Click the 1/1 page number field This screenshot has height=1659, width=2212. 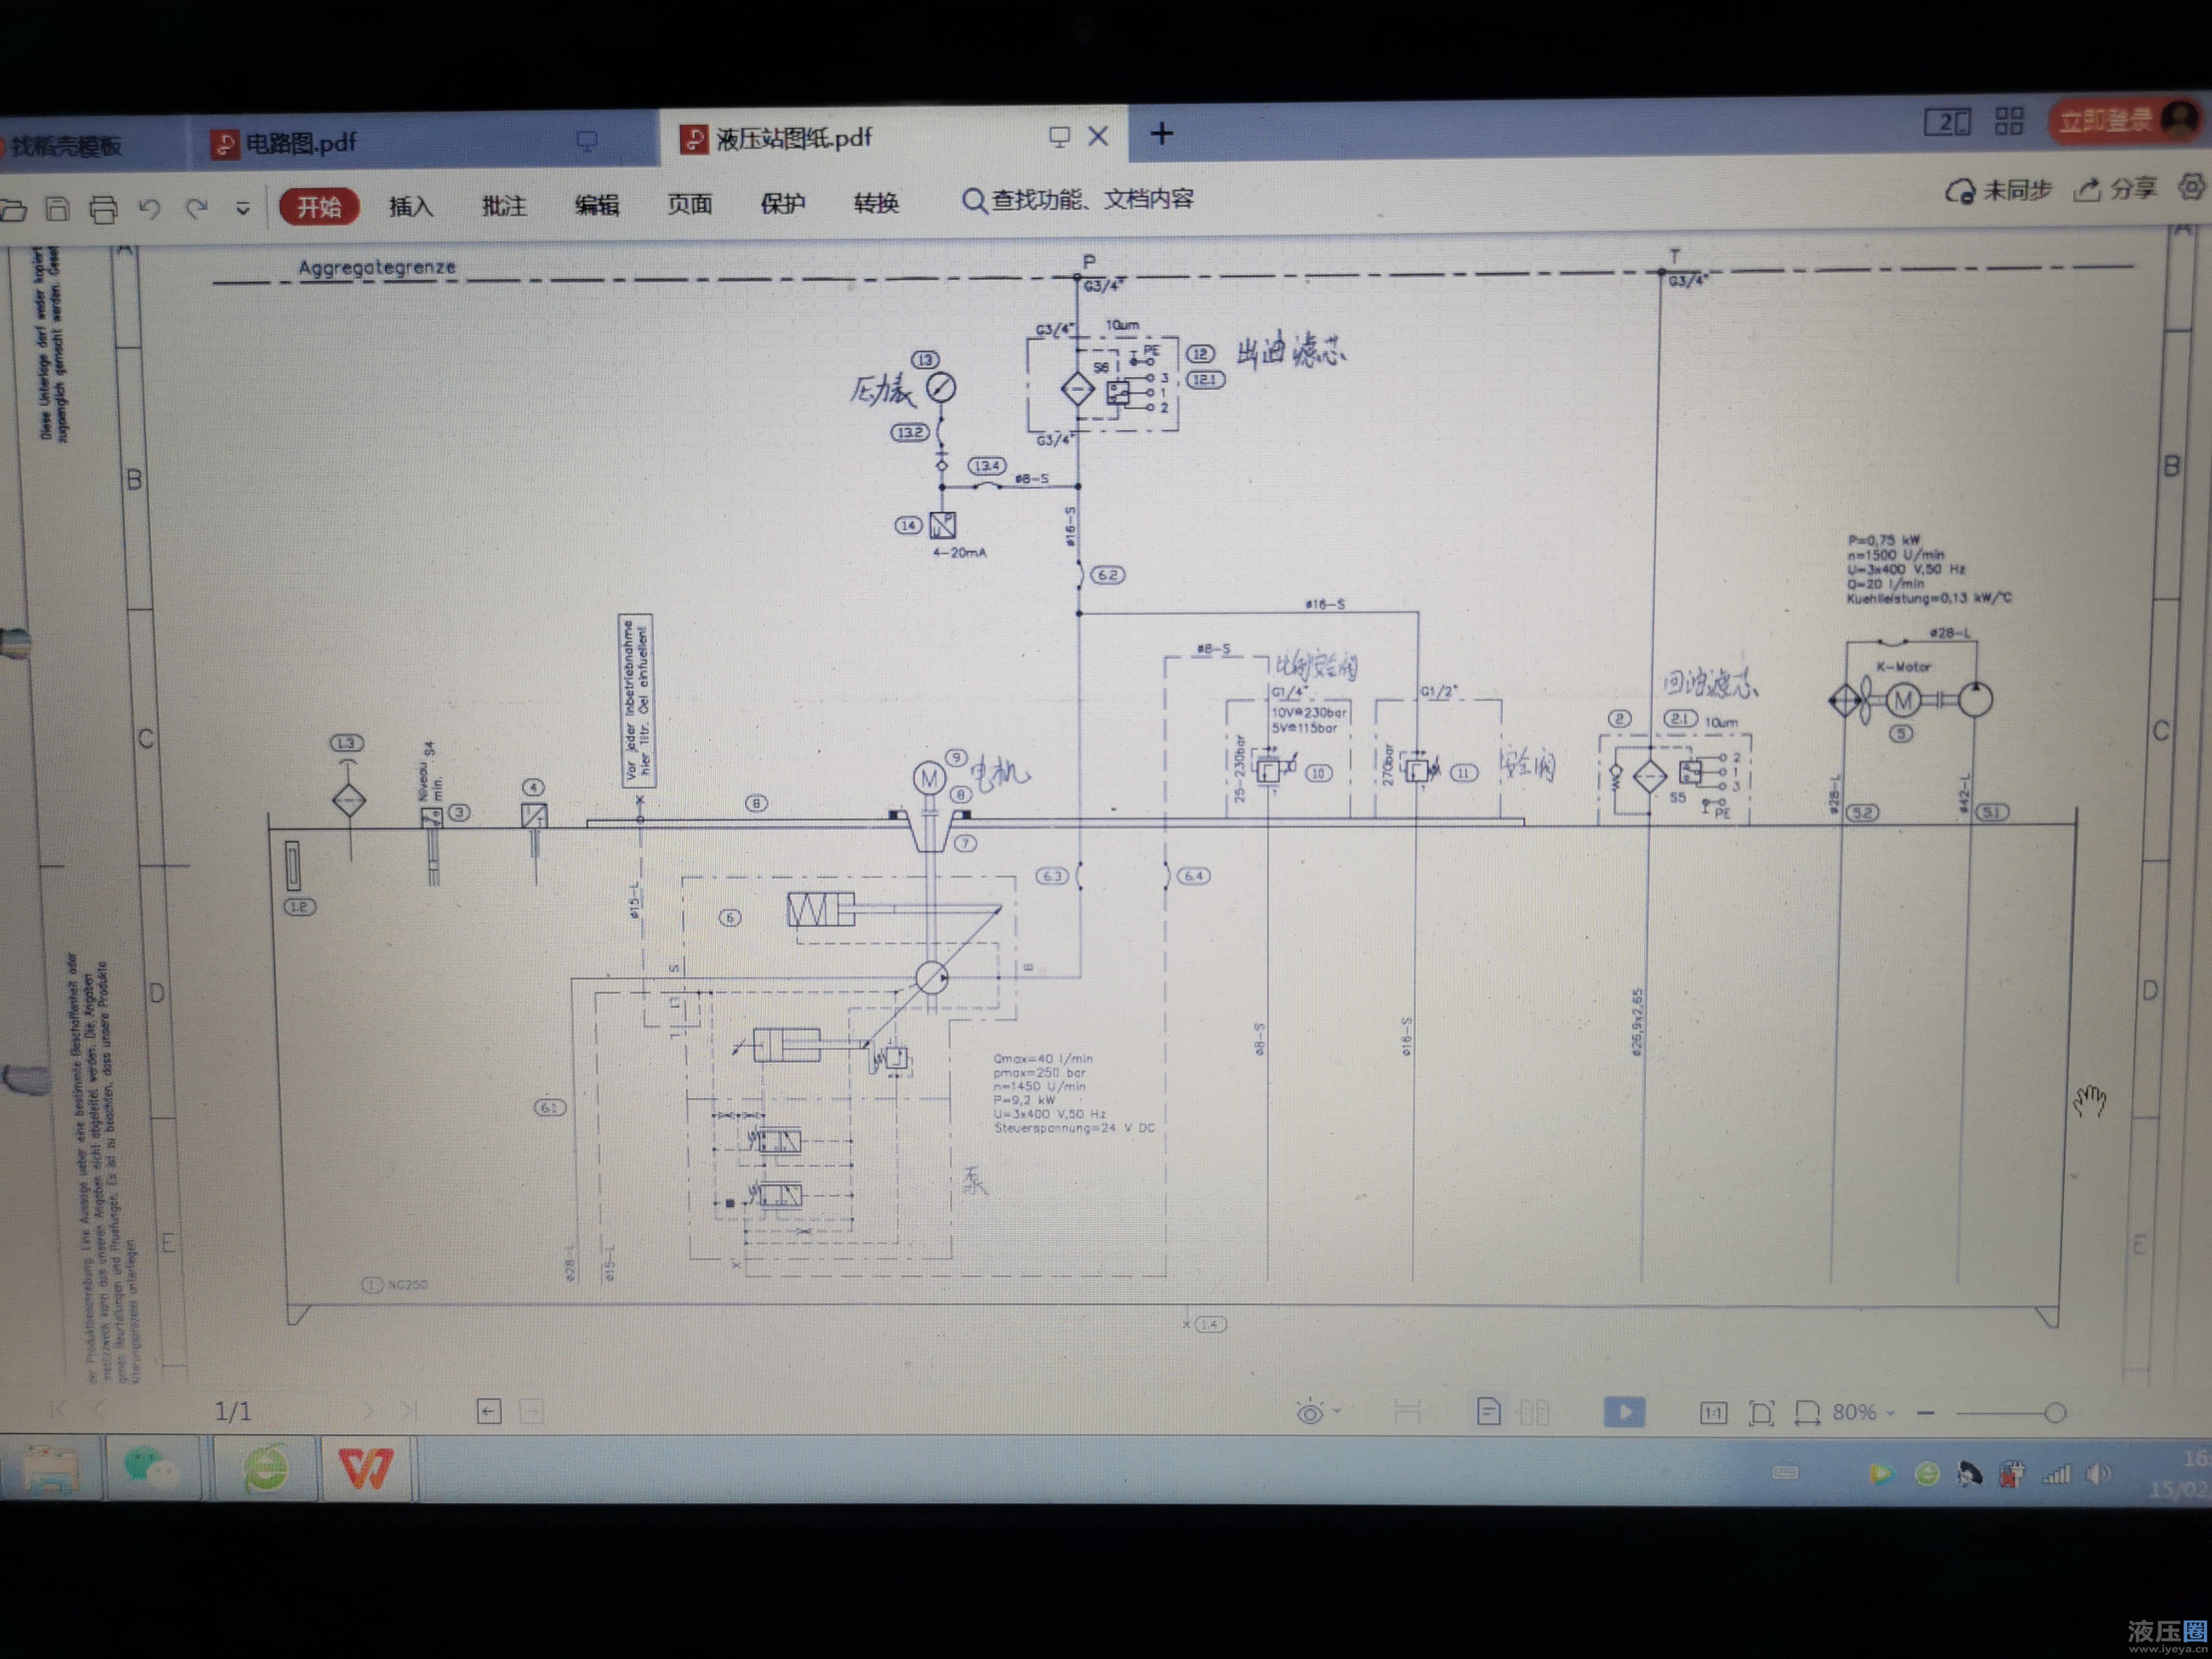pyautogui.click(x=233, y=1411)
